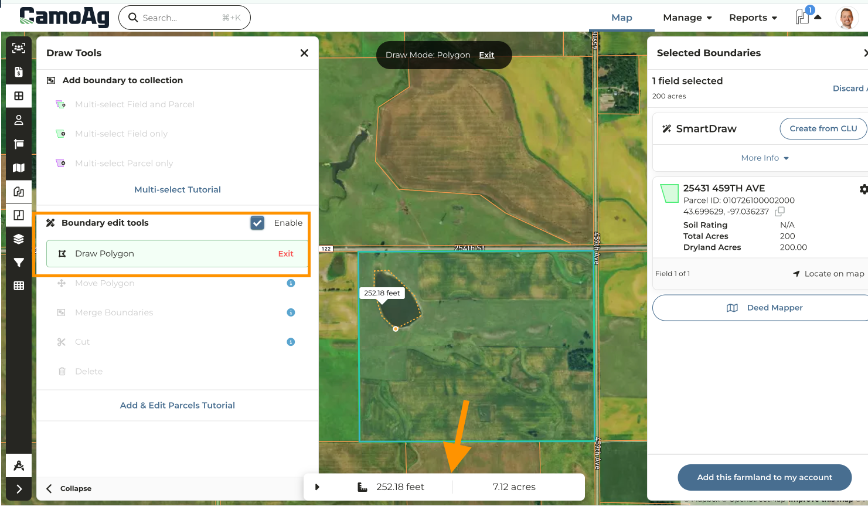Expand the More Info section
The width and height of the screenshot is (868, 510).
coord(764,158)
